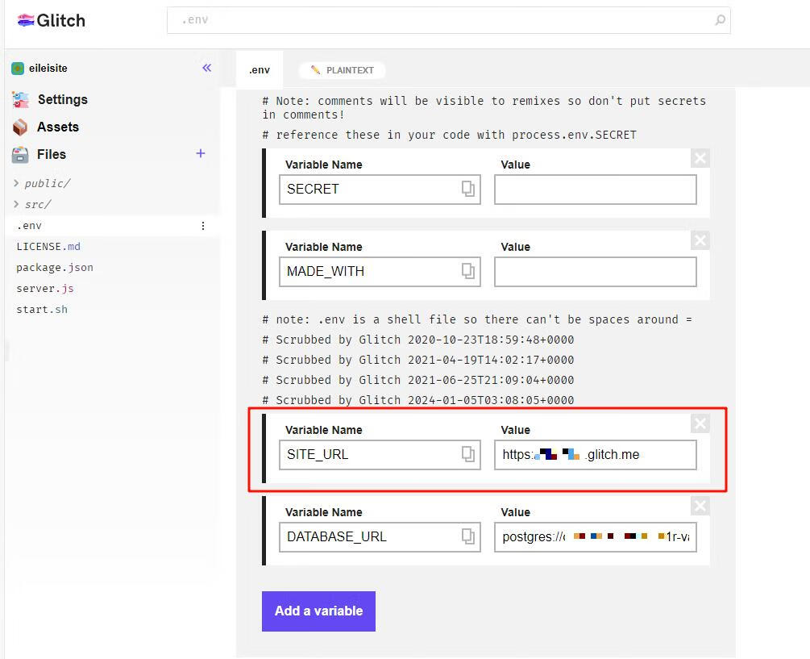
Task: Copy the DATABASE_URL variable name
Action: tap(467, 536)
